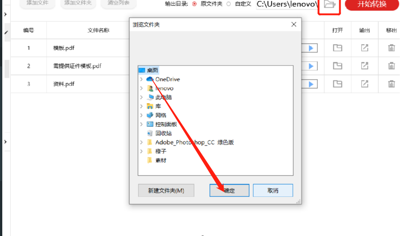Open the folder icon for 需提供证件模板.pdf

pyautogui.click(x=337, y=66)
